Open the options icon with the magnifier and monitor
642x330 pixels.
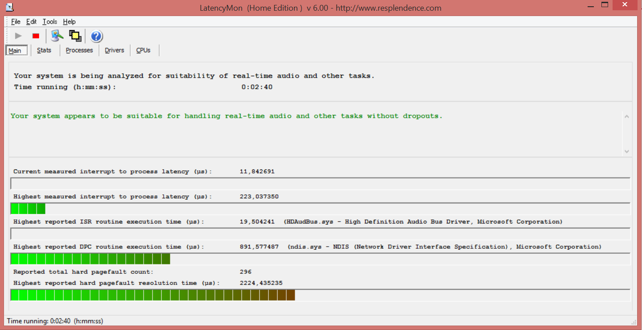(x=57, y=36)
